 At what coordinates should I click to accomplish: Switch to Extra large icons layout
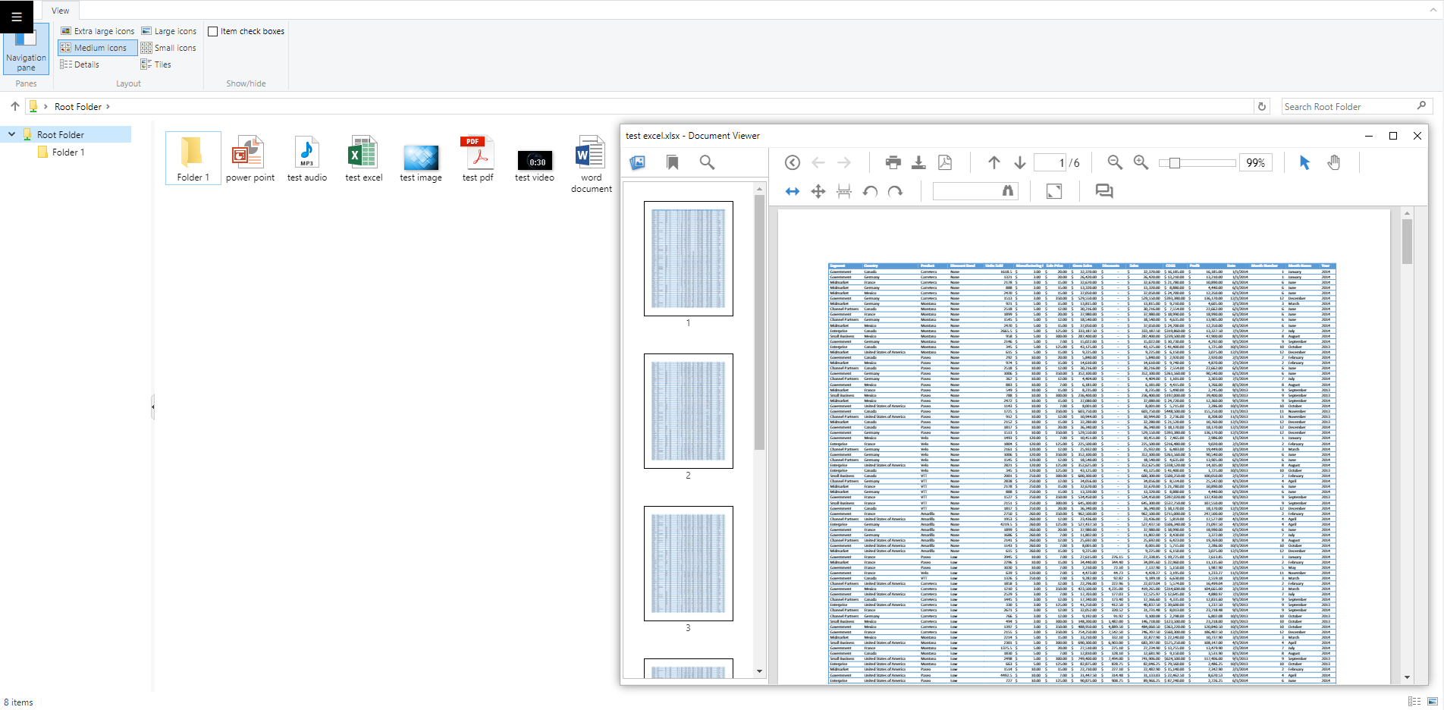coord(97,31)
